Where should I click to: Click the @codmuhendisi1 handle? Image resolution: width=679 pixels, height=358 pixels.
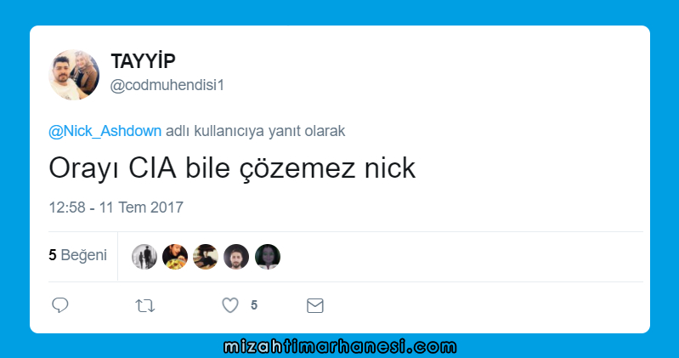point(167,85)
